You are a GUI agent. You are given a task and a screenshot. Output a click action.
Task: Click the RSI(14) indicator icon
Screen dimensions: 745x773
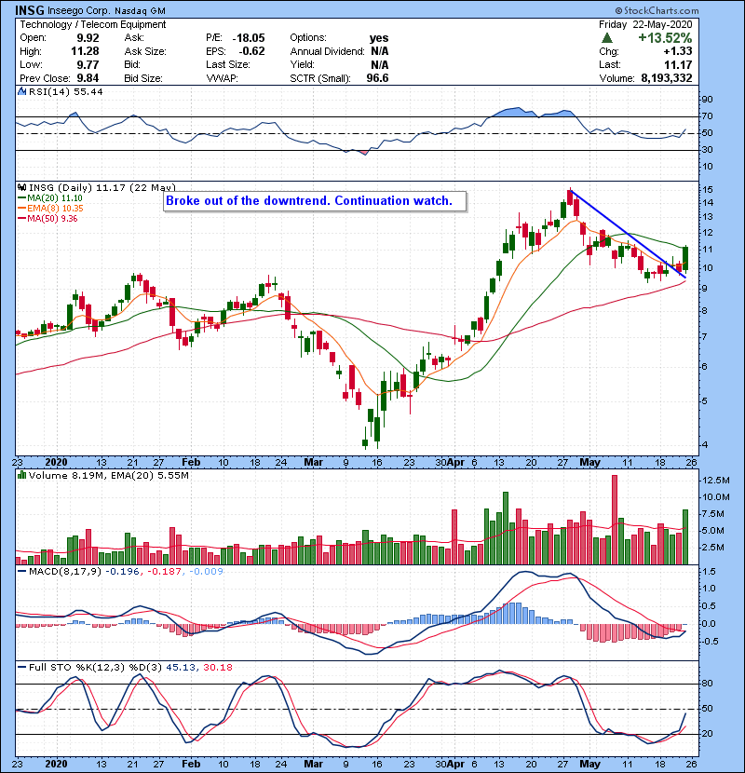click(21, 91)
